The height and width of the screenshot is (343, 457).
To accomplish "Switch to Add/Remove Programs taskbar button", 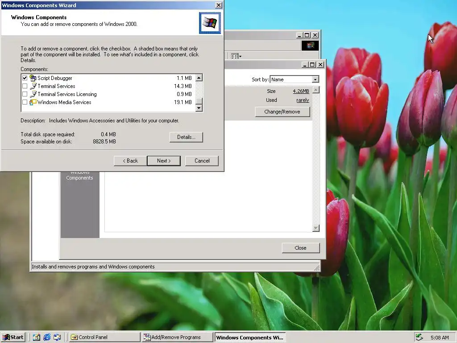I will [177, 337].
